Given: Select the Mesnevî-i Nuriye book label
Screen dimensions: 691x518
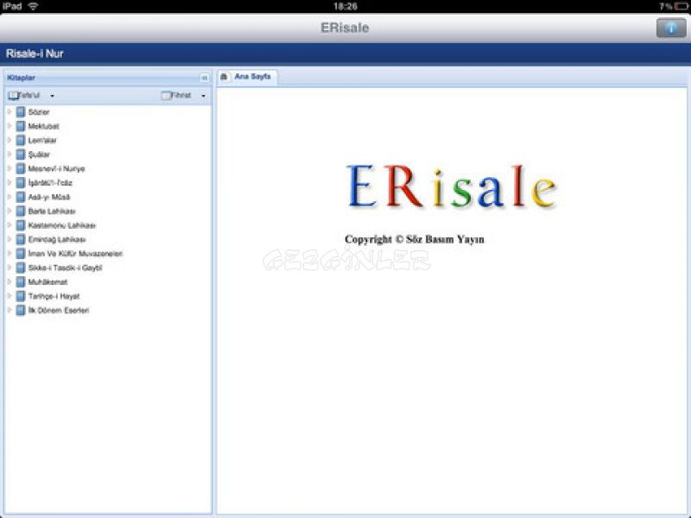Looking at the screenshot, I should (56, 168).
